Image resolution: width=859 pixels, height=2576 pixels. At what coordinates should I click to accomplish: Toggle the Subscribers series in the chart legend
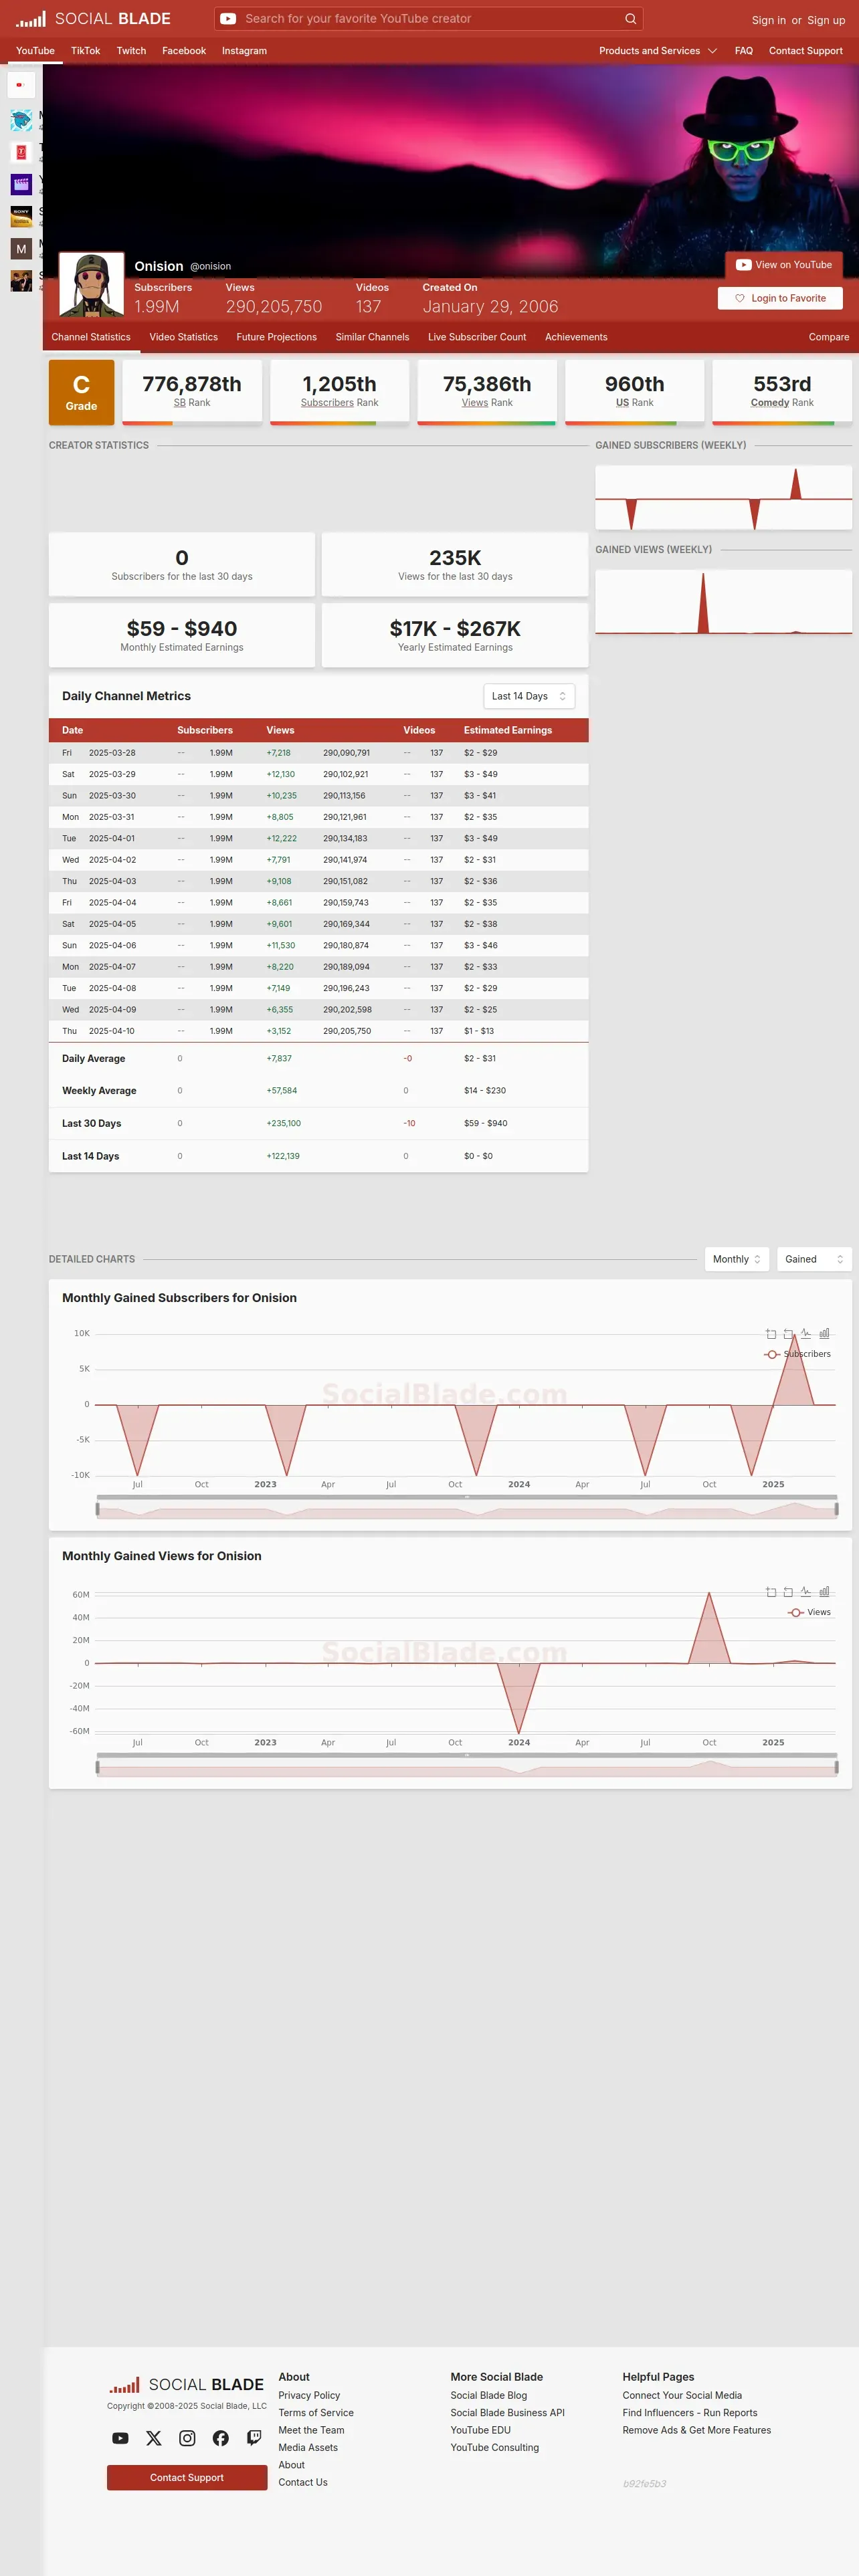[x=797, y=1354]
